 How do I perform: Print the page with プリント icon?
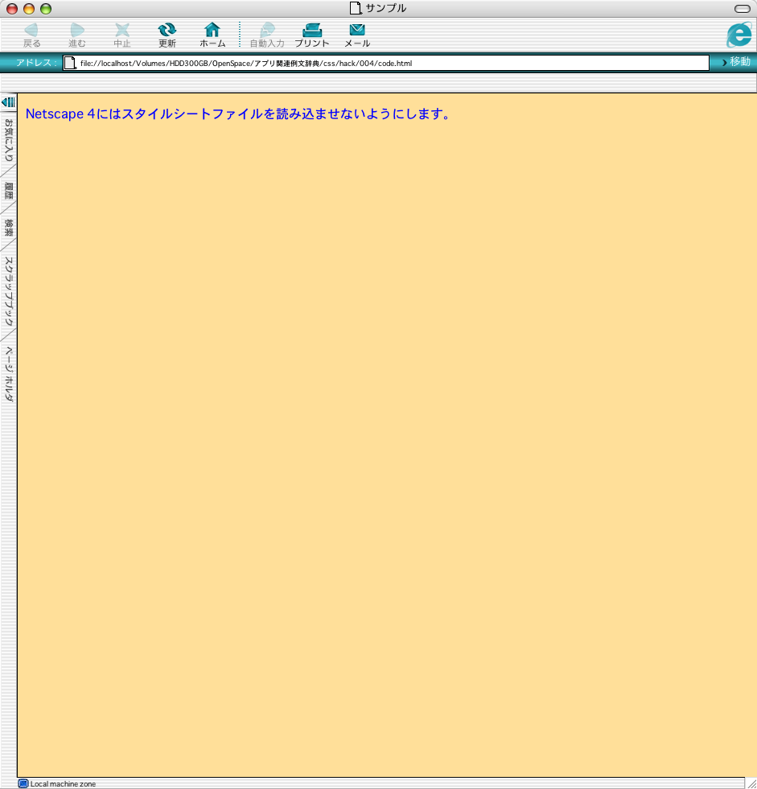pos(312,31)
